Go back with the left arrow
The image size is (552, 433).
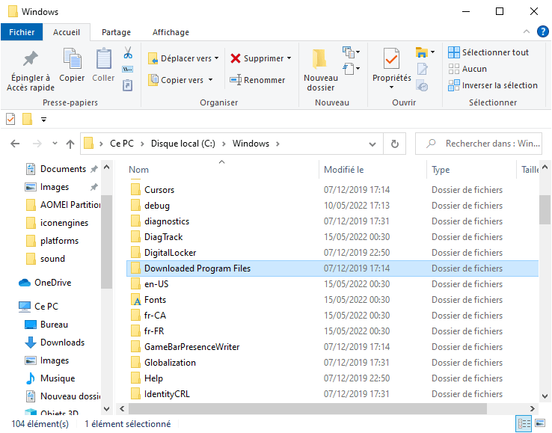15,144
